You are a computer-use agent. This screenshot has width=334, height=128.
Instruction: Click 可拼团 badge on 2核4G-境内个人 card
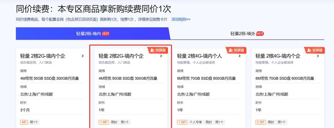[236, 50]
